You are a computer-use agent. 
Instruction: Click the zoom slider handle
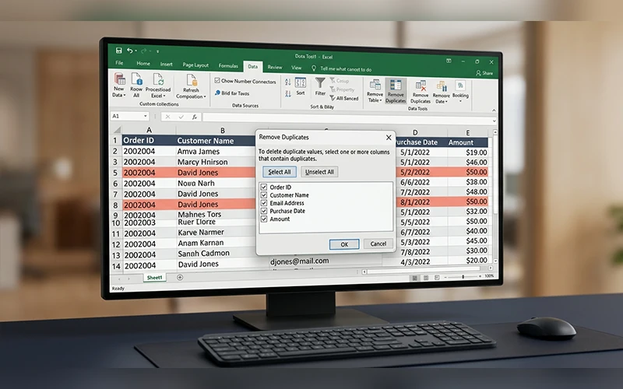(463, 276)
